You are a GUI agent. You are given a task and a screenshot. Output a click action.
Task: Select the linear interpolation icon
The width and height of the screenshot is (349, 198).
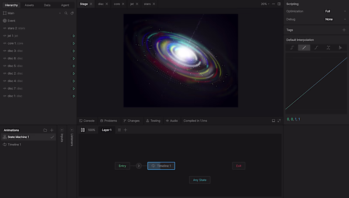tap(304, 48)
